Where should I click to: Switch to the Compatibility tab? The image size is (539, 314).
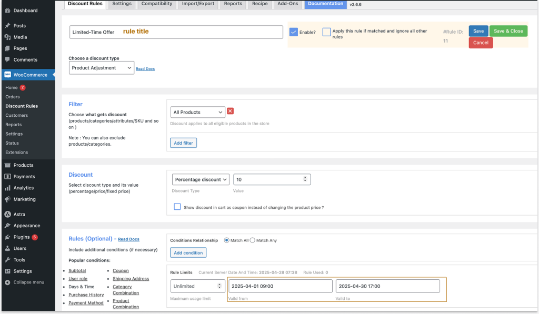(157, 4)
